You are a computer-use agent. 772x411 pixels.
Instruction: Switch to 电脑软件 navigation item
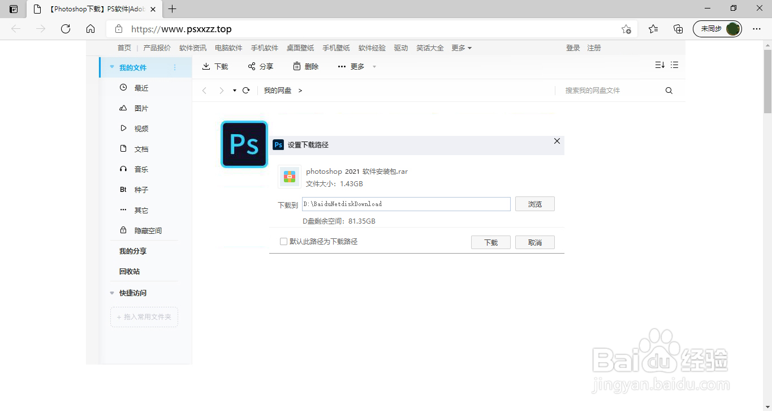pos(228,48)
